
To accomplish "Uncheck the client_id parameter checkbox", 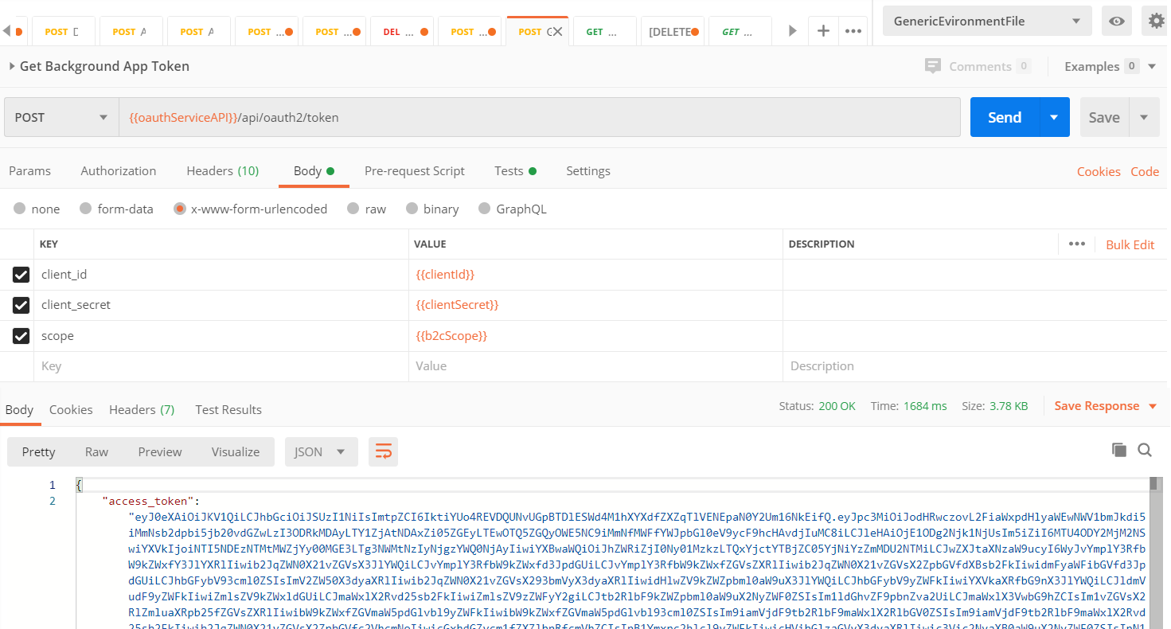I will [x=21, y=275].
